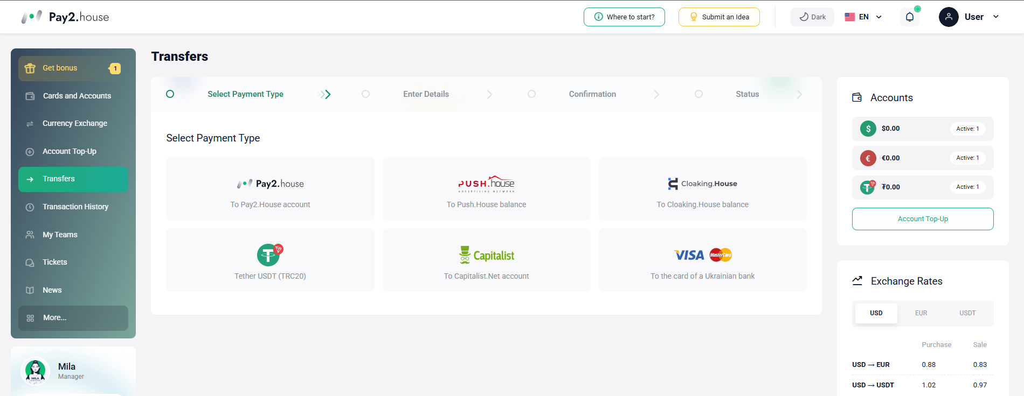Image resolution: width=1024 pixels, height=396 pixels.
Task: Click the green dollar account icon
Action: pyautogui.click(x=868, y=129)
